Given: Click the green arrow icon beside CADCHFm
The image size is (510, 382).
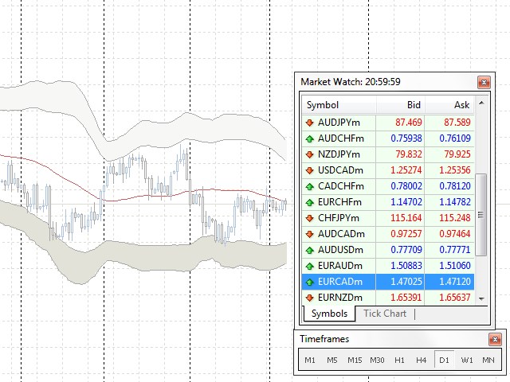Looking at the screenshot, I should (309, 186).
